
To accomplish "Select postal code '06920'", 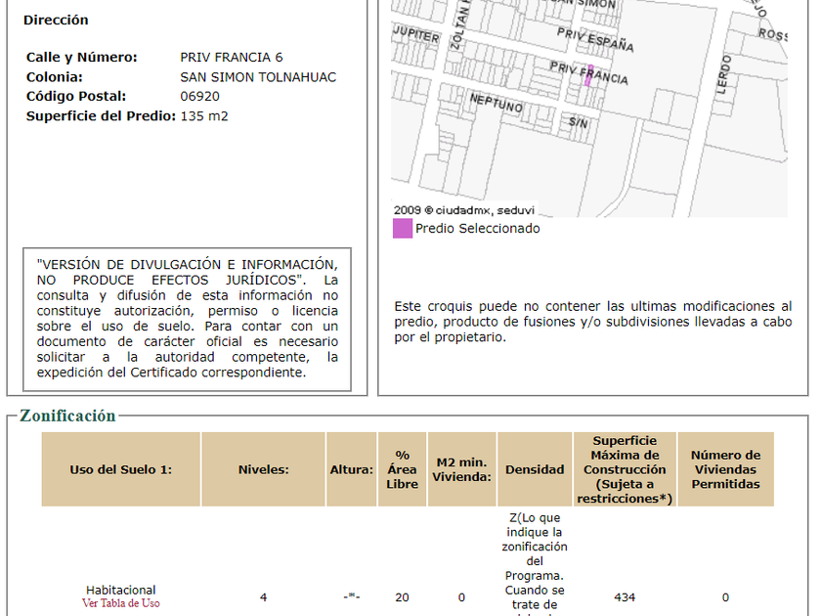I will click(200, 97).
